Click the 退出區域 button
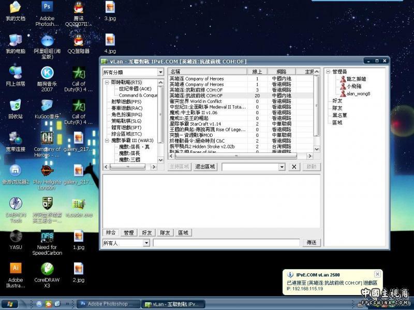Viewport: 414px width, 310px height. pyautogui.click(x=205, y=166)
